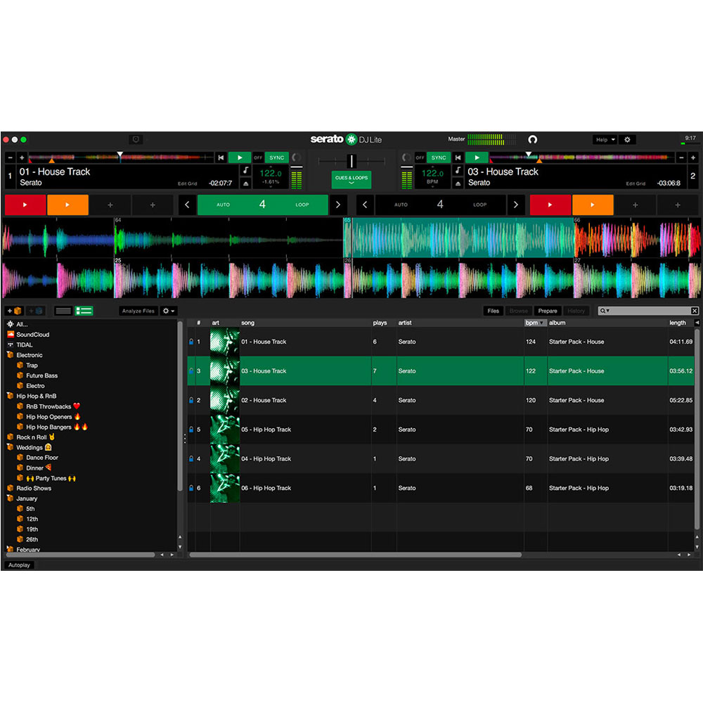
Task: Zoom in deck 2 overview with plus
Action: click(693, 157)
